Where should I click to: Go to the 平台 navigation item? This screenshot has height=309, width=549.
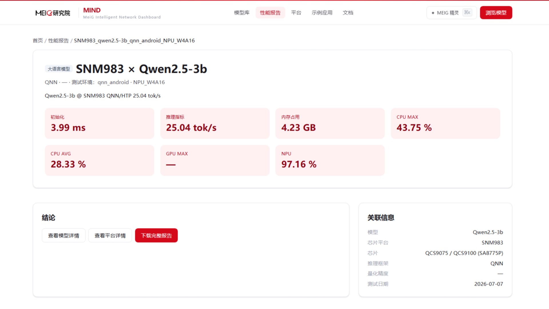[x=296, y=13]
